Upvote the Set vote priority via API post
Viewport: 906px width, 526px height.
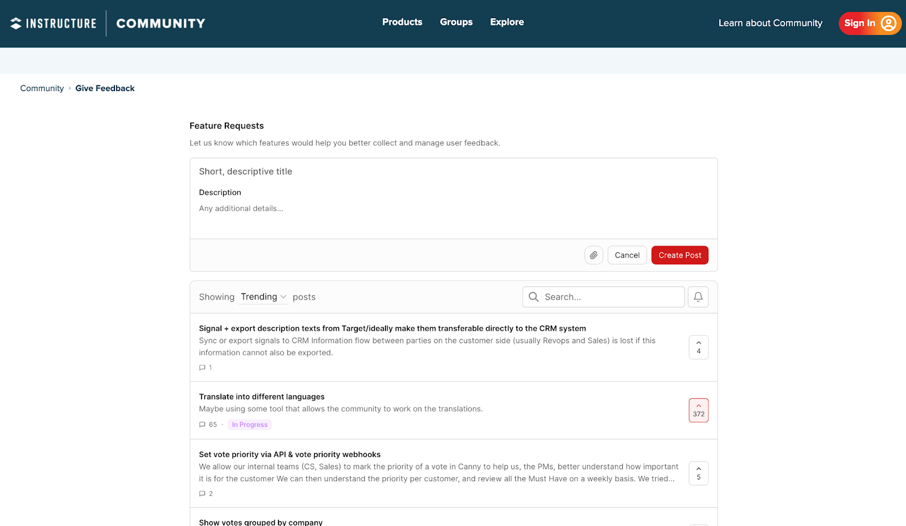(x=699, y=473)
